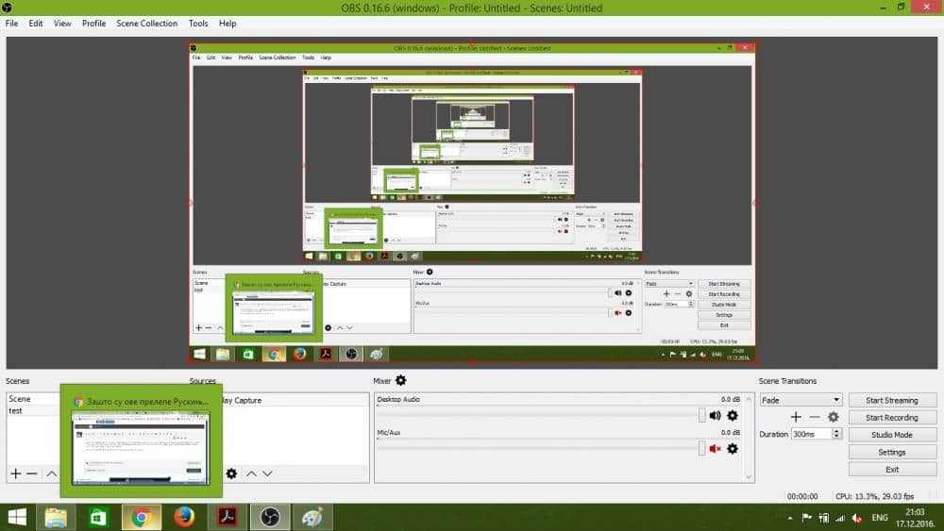This screenshot has width=944, height=531.
Task: Click the ENG language indicator
Action: 880,518
